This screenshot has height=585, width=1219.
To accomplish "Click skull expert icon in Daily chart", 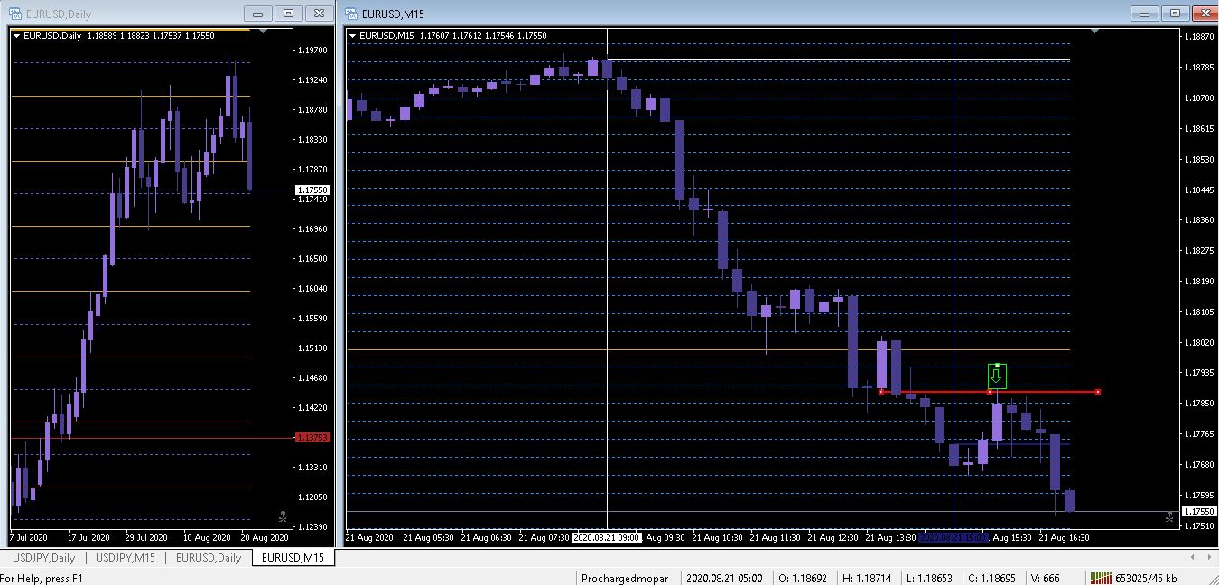I will pos(284,516).
